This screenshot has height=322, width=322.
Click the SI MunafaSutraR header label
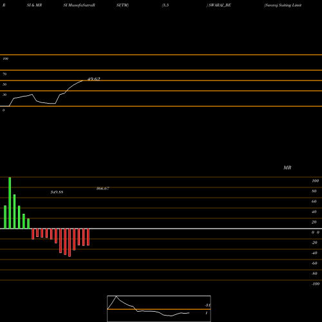[x=79, y=5]
